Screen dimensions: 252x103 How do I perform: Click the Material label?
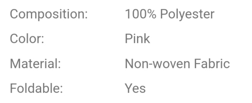click(x=35, y=64)
